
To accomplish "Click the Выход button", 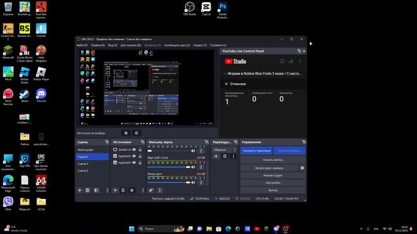I will point(273,190).
